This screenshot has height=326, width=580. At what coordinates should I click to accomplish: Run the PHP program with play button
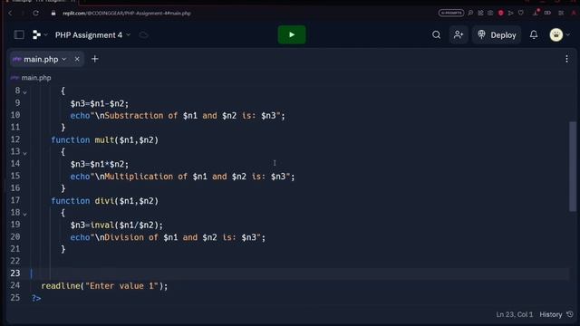[x=292, y=34]
